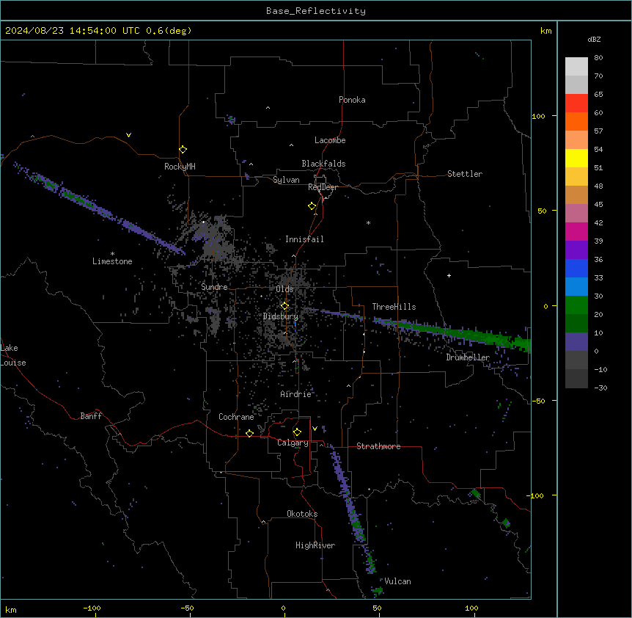Click the -100 tick on bottom km axis
The height and width of the screenshot is (618, 632).
tap(92, 608)
